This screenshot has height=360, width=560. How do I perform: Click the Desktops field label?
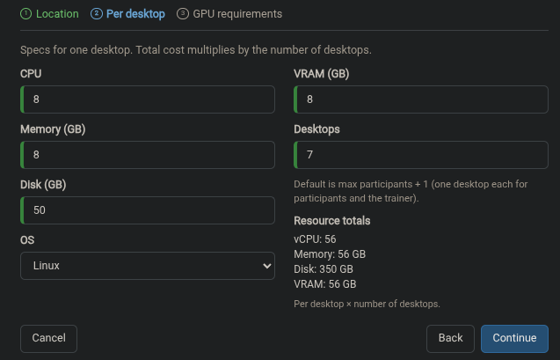pyautogui.click(x=316, y=129)
